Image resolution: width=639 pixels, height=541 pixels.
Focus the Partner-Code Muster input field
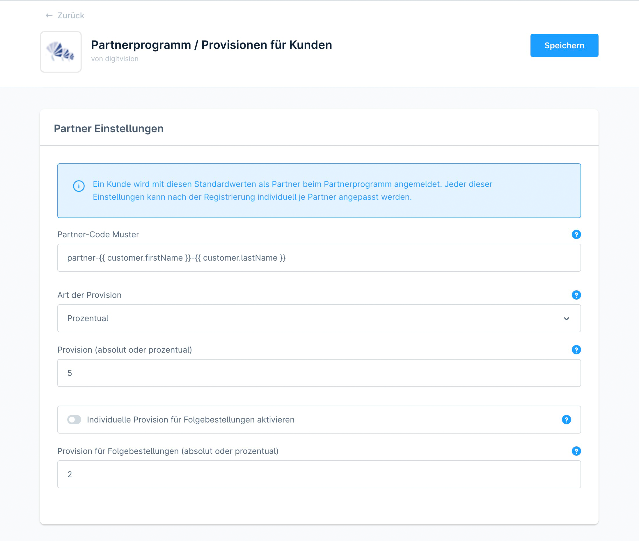tap(319, 258)
